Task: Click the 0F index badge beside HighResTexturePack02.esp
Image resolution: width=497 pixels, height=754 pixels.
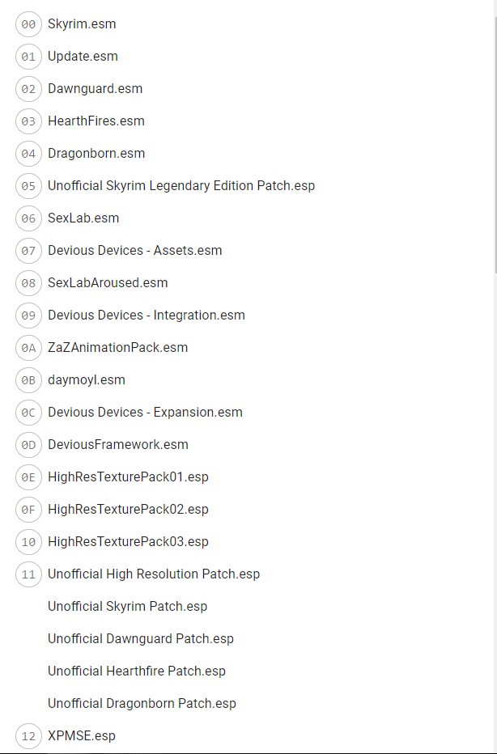Action: click(28, 509)
